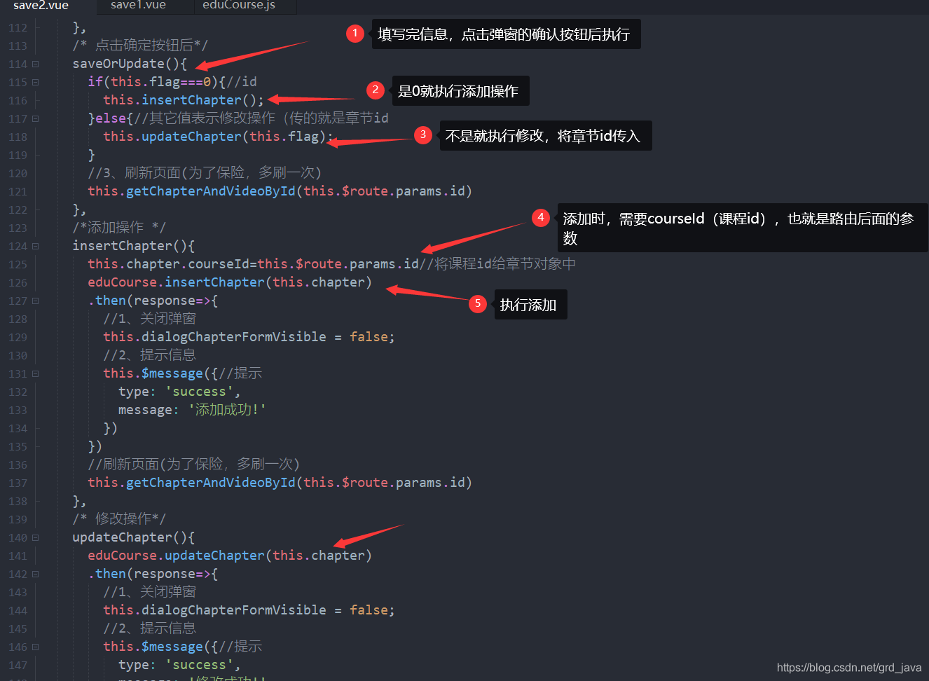Click this.$message({ on line 131
The image size is (929, 681).
[x=160, y=373]
